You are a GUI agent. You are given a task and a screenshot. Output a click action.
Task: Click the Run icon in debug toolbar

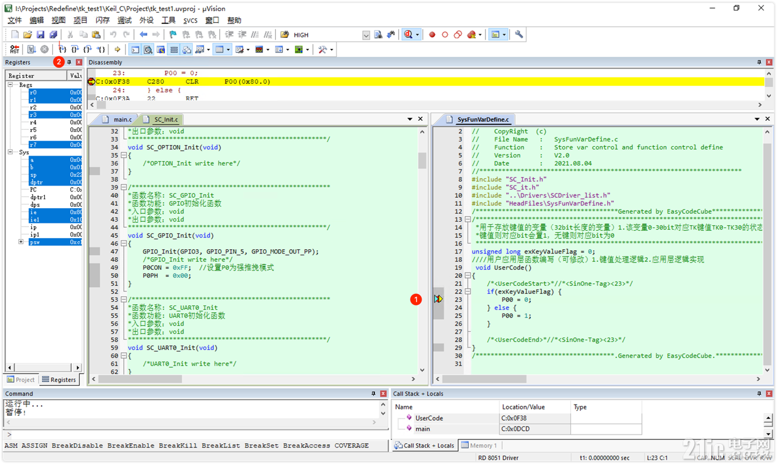(31, 50)
